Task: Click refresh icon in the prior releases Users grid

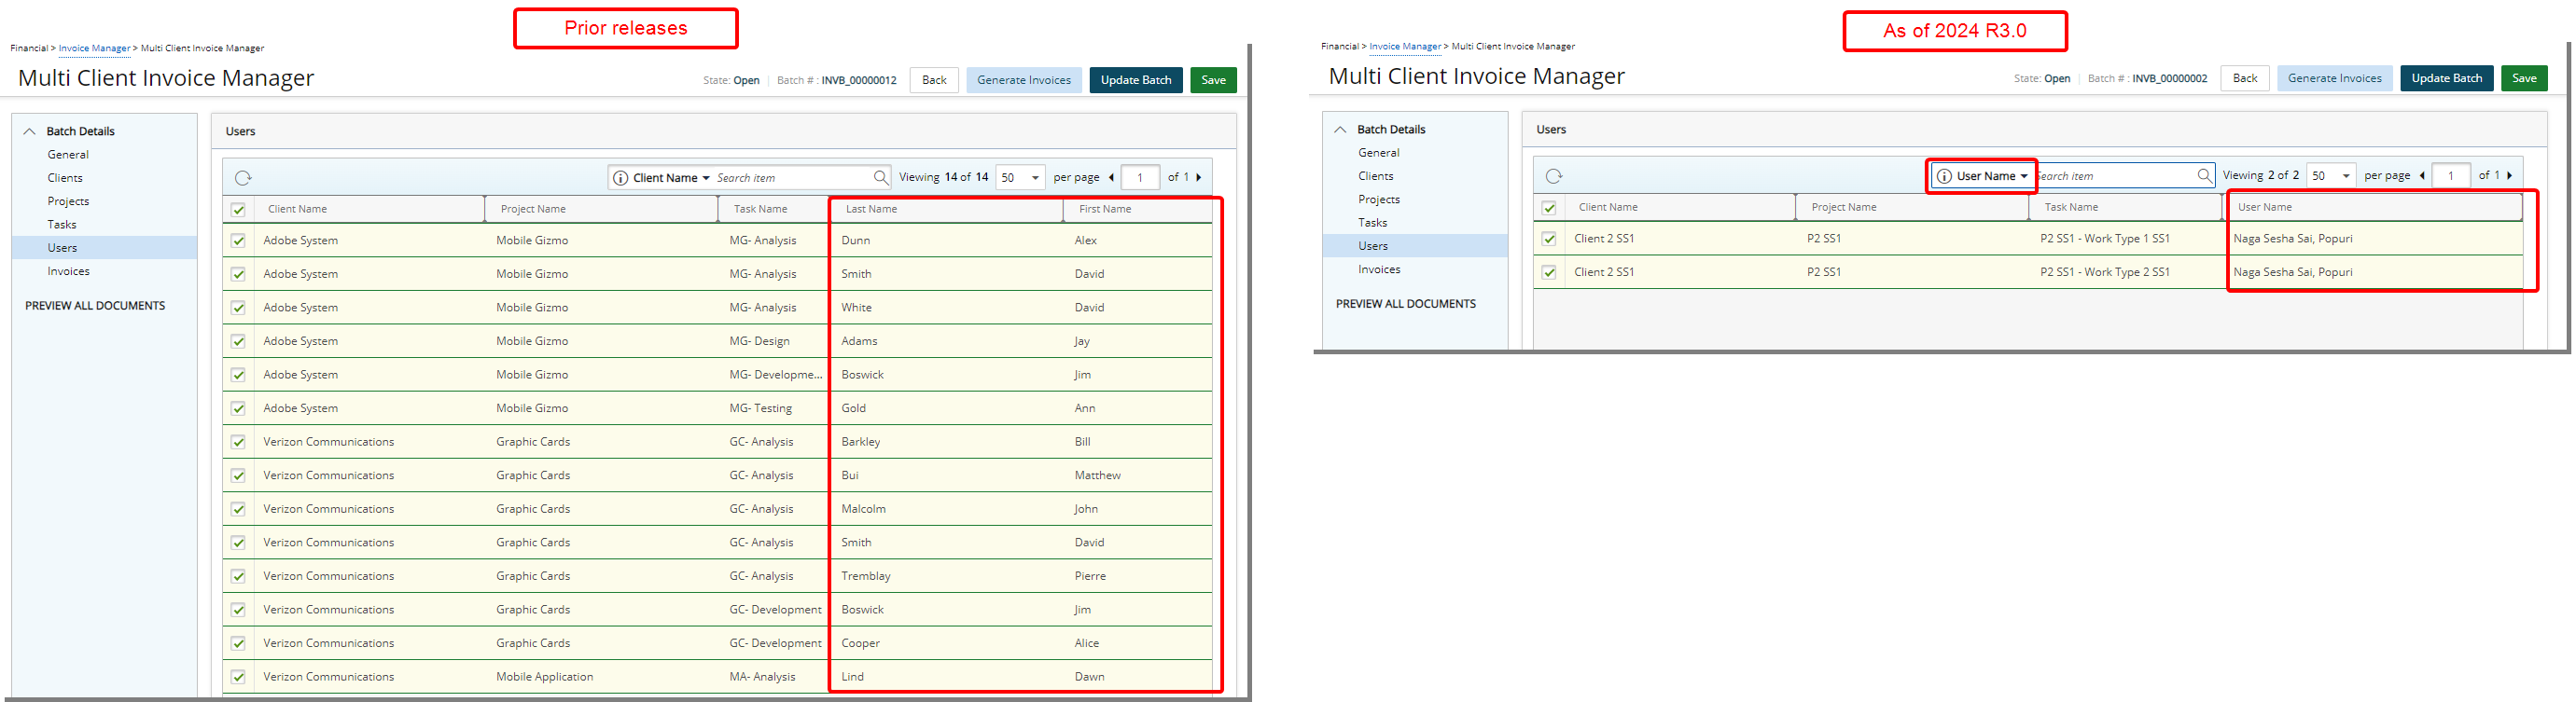Action: (243, 178)
